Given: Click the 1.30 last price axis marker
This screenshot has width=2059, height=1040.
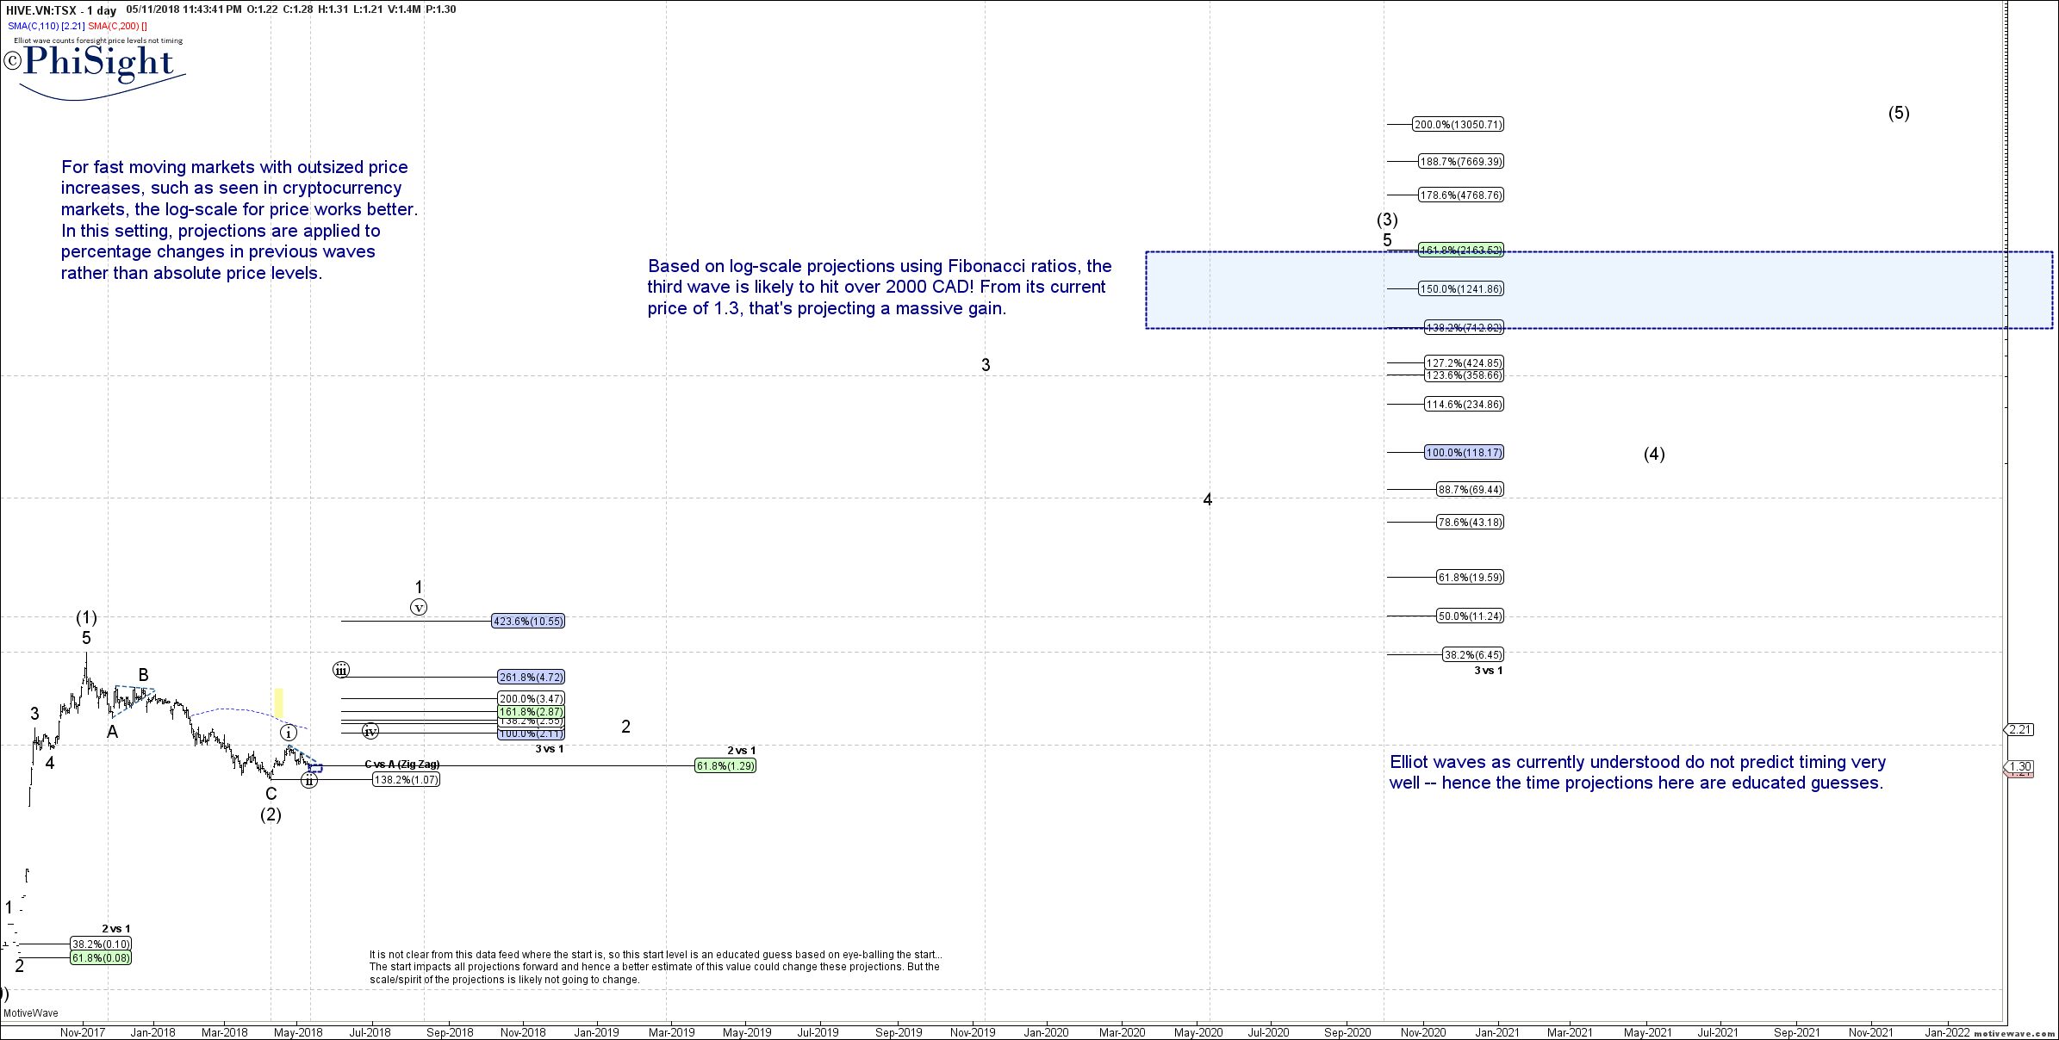Looking at the screenshot, I should click(2019, 767).
